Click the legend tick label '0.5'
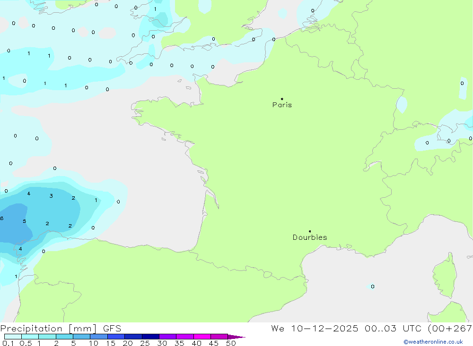The width and height of the screenshot is (473, 346). click(26, 343)
